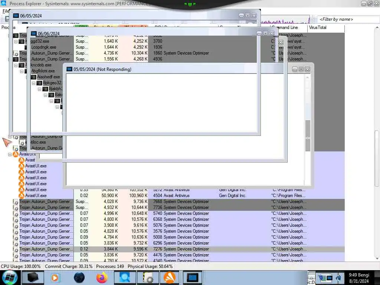
Task: Click the '4,736 K' private bytes cell
Action: tap(111, 53)
